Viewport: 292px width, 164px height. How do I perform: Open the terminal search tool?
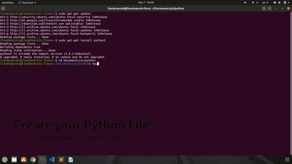click(264, 8)
